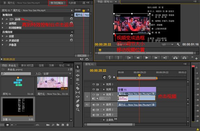Viewport: 200px width, 131px height.
Task: Collapse the 视频 1 track
Action: point(104,95)
